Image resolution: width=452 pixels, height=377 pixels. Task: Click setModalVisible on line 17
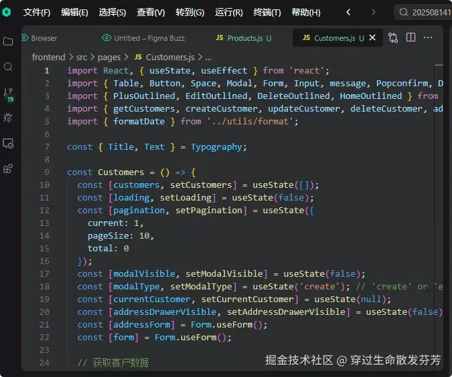click(x=224, y=273)
